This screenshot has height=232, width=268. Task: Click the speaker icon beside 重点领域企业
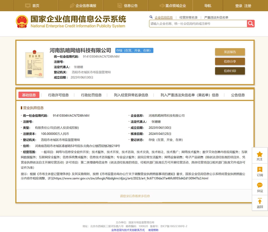click(162, 6)
